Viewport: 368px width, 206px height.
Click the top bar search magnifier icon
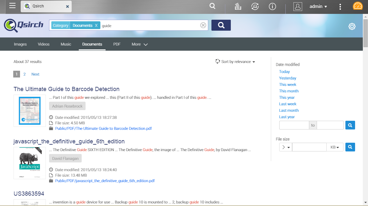coord(212,6)
